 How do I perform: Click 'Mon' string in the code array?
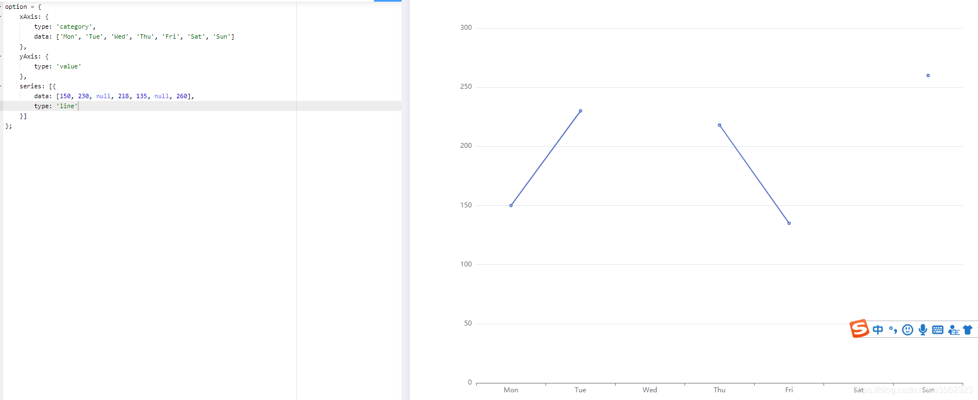pyautogui.click(x=68, y=36)
